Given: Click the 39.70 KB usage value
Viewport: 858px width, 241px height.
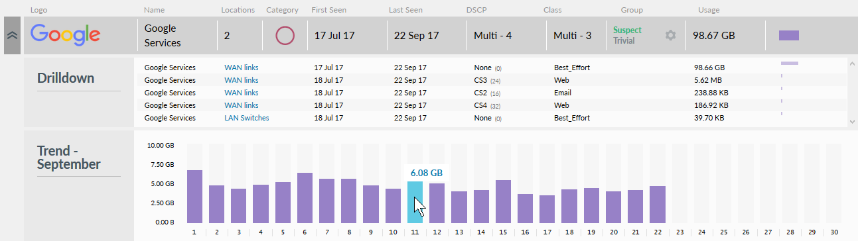Looking at the screenshot, I should click(x=709, y=118).
